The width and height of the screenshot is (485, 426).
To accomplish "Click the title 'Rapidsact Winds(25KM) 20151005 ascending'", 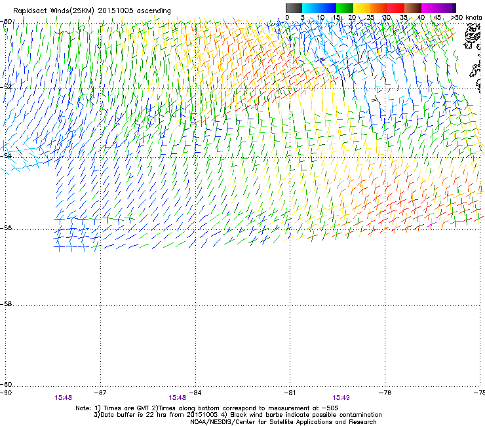I will coord(92,11).
